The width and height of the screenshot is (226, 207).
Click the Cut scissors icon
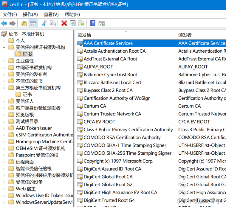(44, 23)
